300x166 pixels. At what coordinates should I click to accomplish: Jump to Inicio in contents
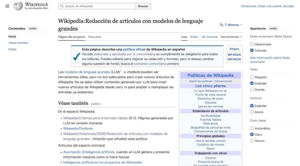click(x=12, y=36)
